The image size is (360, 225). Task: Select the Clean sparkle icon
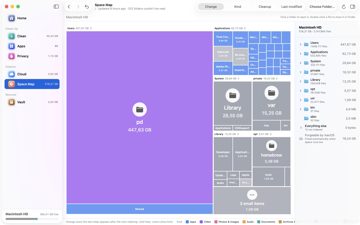[11, 36]
